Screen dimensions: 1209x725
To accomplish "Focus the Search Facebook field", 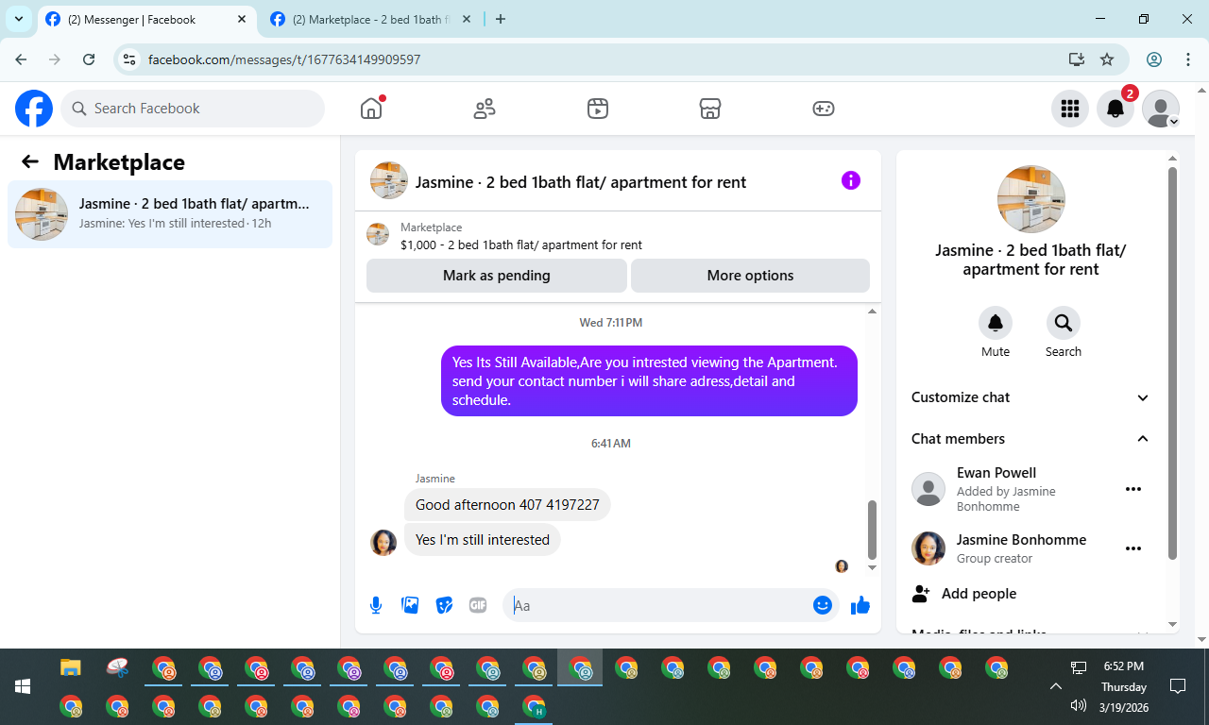I will [193, 109].
